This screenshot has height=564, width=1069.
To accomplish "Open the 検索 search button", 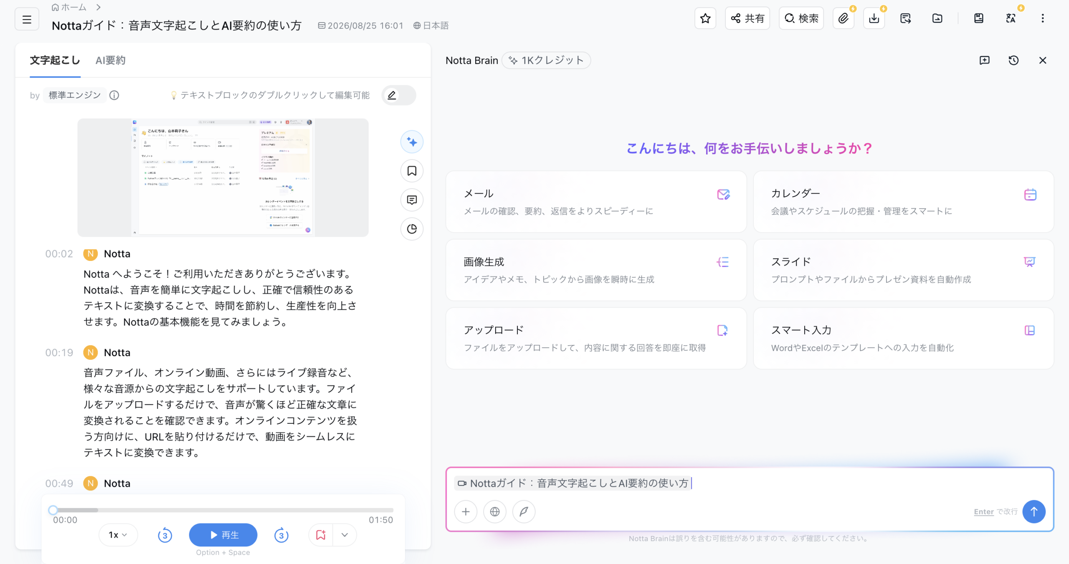I will pos(801,18).
